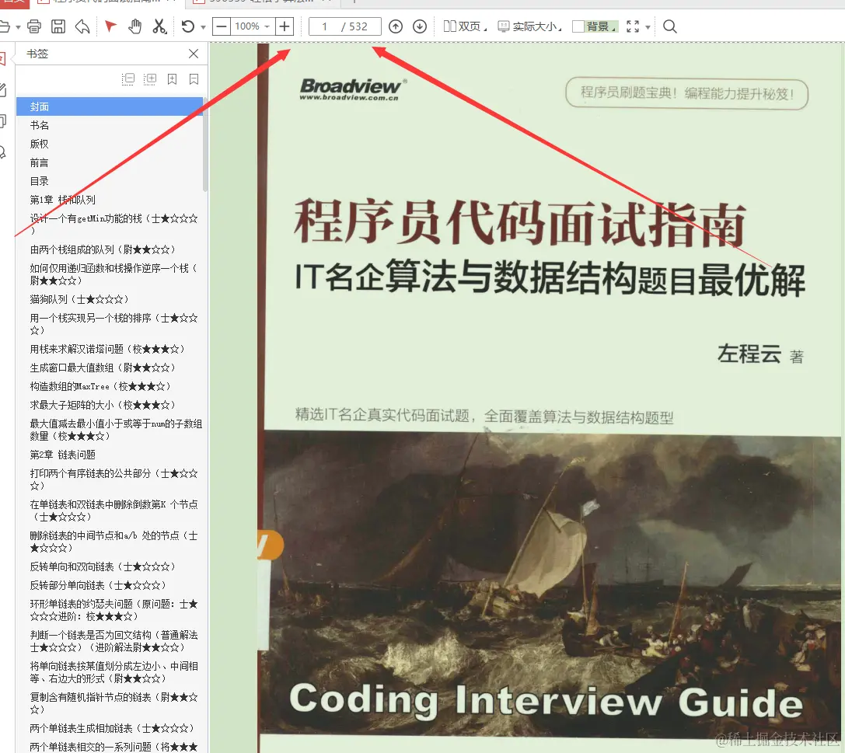The height and width of the screenshot is (753, 845).
Task: Click the share arrow icon
Action: tap(82, 26)
